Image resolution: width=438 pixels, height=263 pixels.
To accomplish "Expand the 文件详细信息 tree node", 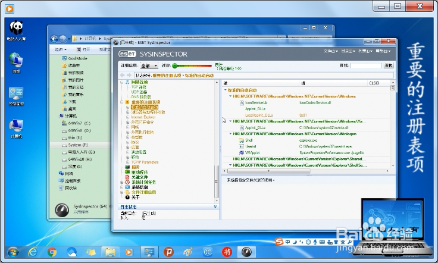I will point(122,192).
